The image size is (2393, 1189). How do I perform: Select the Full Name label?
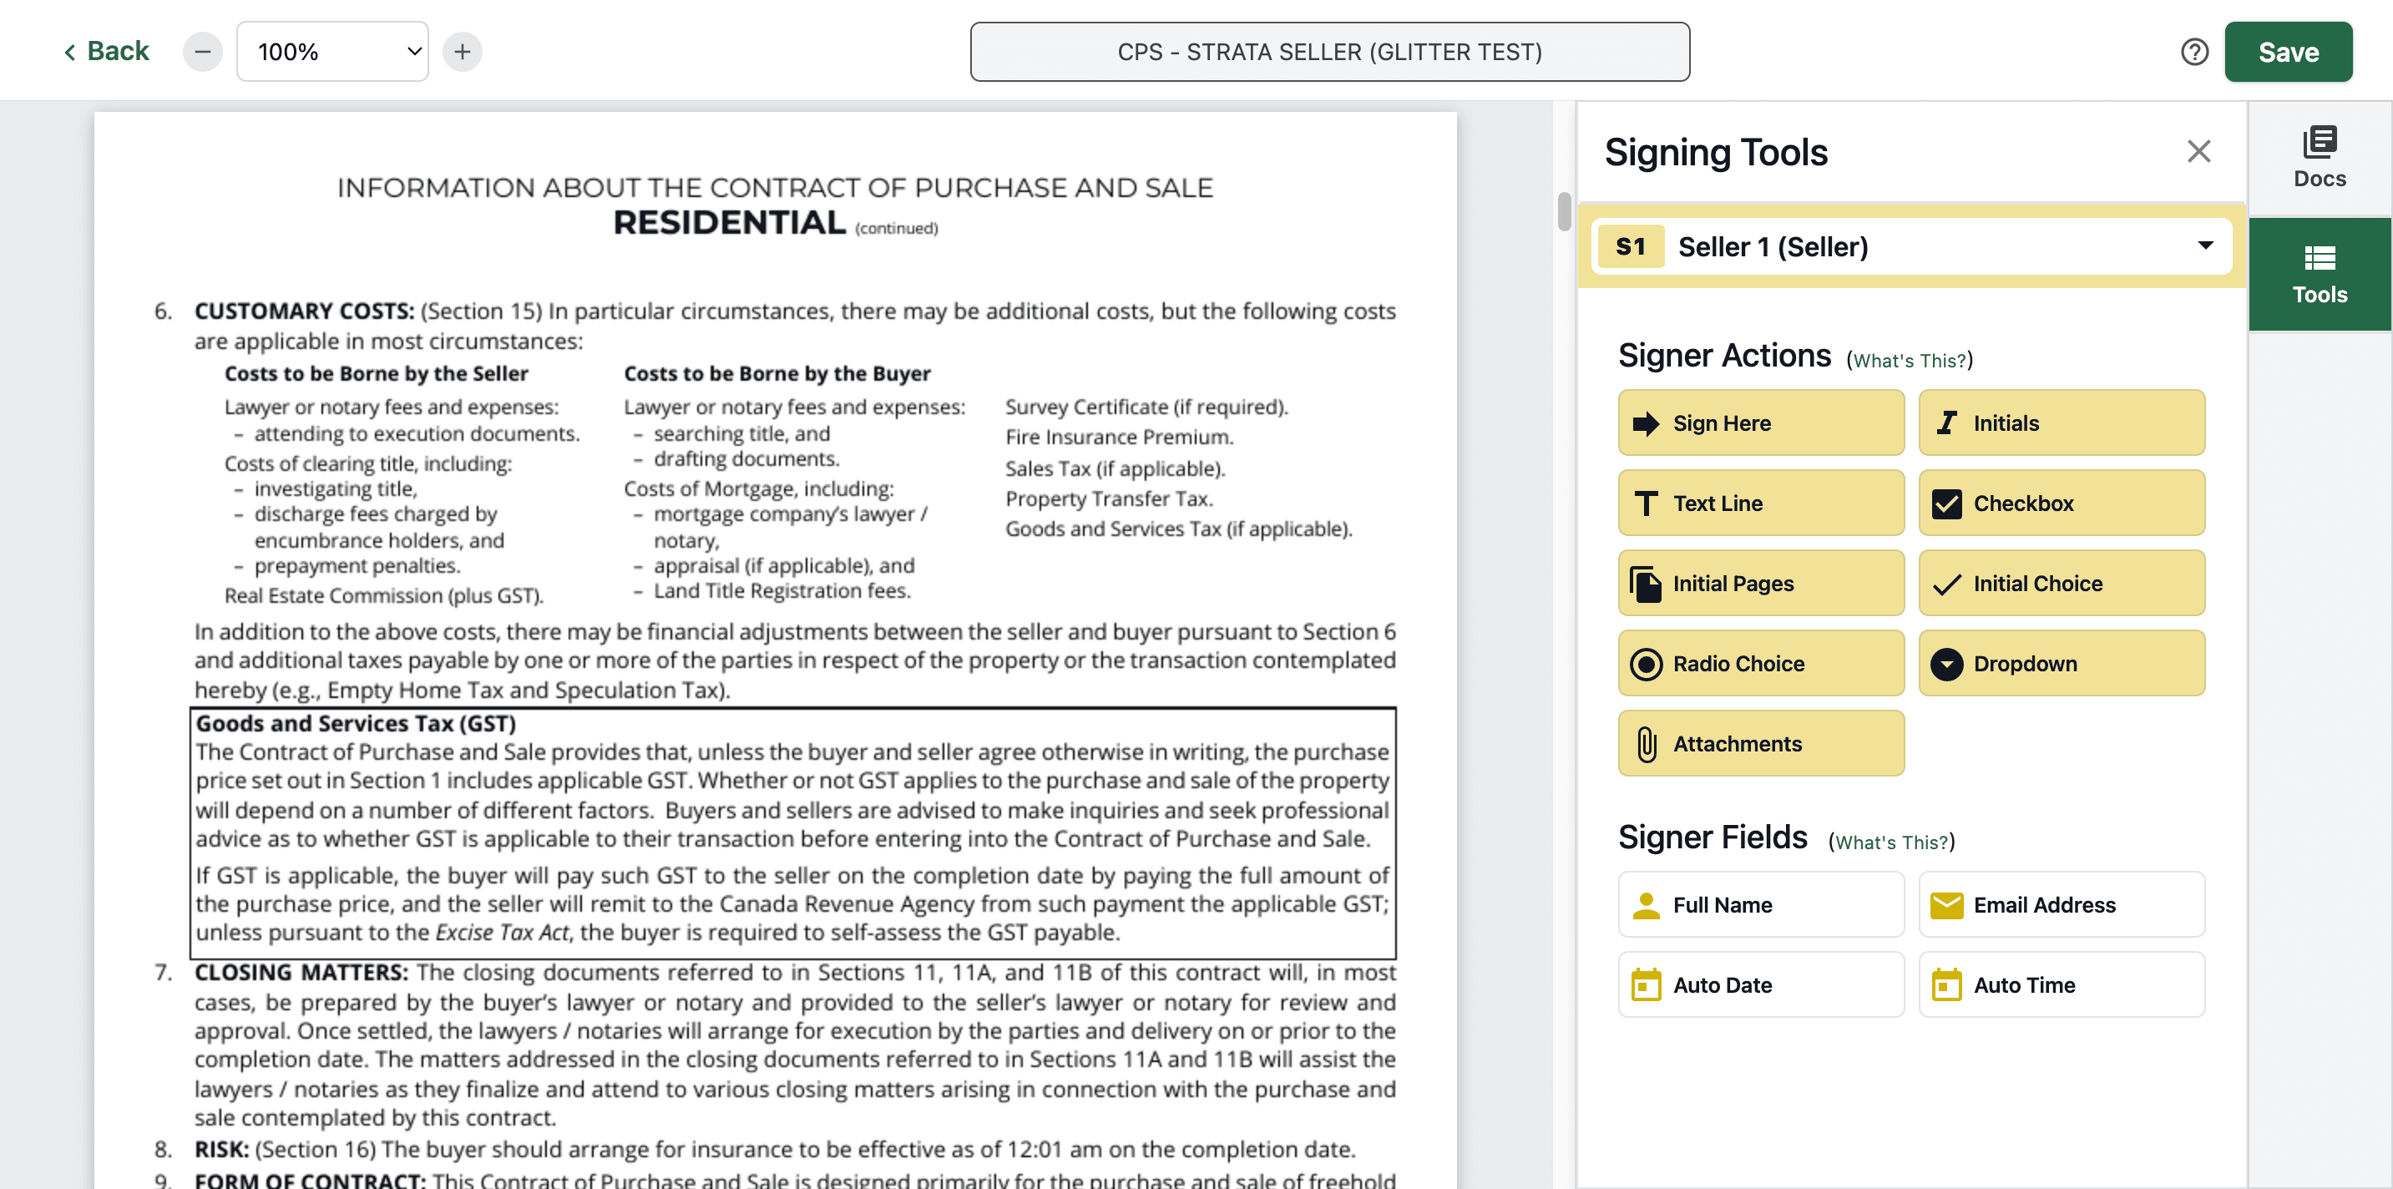coord(1723,905)
